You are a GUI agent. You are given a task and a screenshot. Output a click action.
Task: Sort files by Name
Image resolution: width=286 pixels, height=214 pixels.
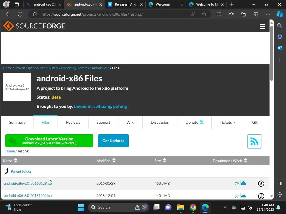point(10,161)
